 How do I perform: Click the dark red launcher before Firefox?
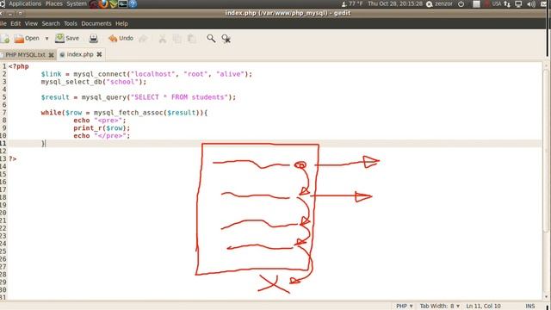click(x=94, y=3)
